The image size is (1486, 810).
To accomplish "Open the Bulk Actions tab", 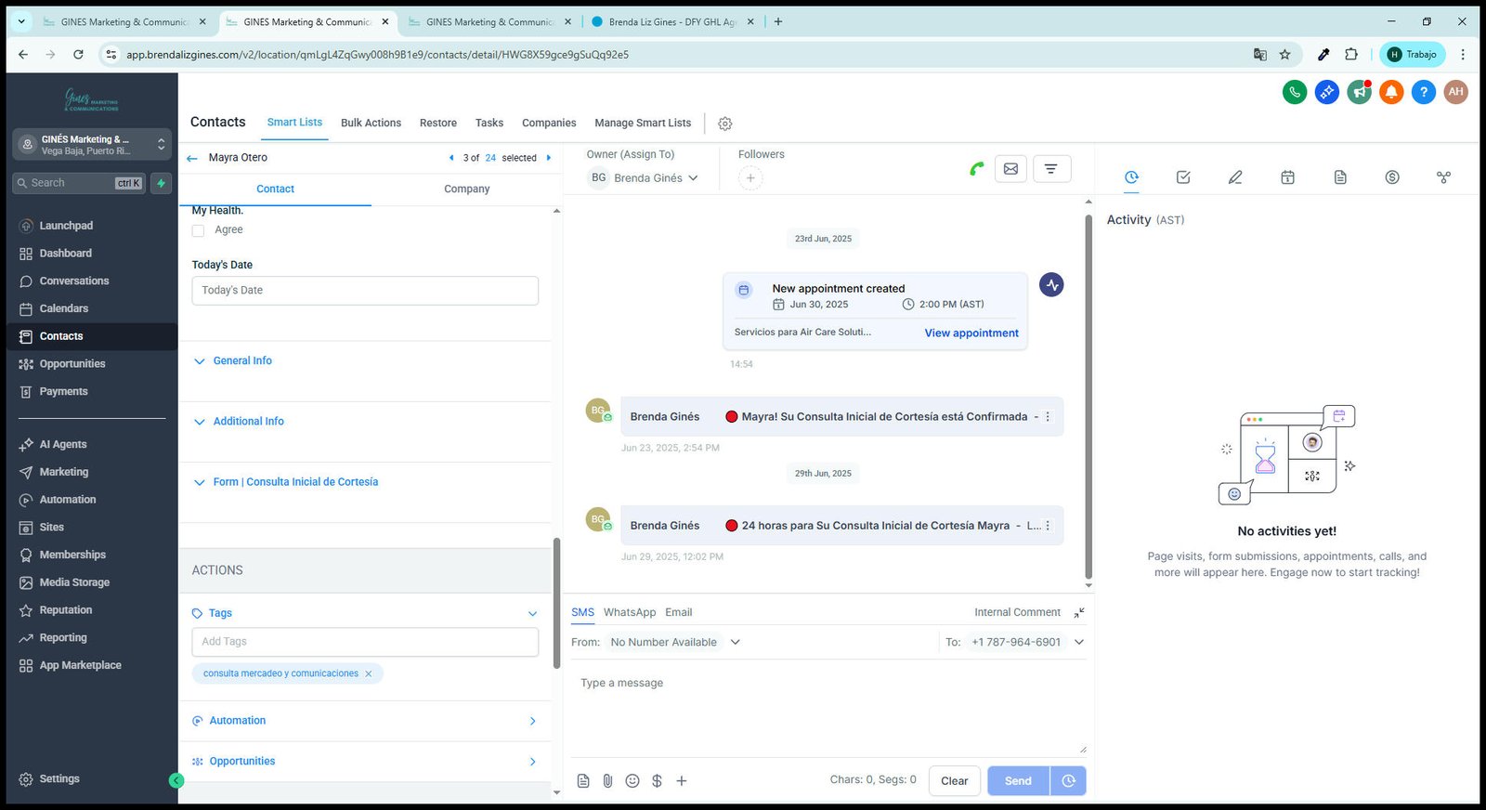I will tap(371, 124).
